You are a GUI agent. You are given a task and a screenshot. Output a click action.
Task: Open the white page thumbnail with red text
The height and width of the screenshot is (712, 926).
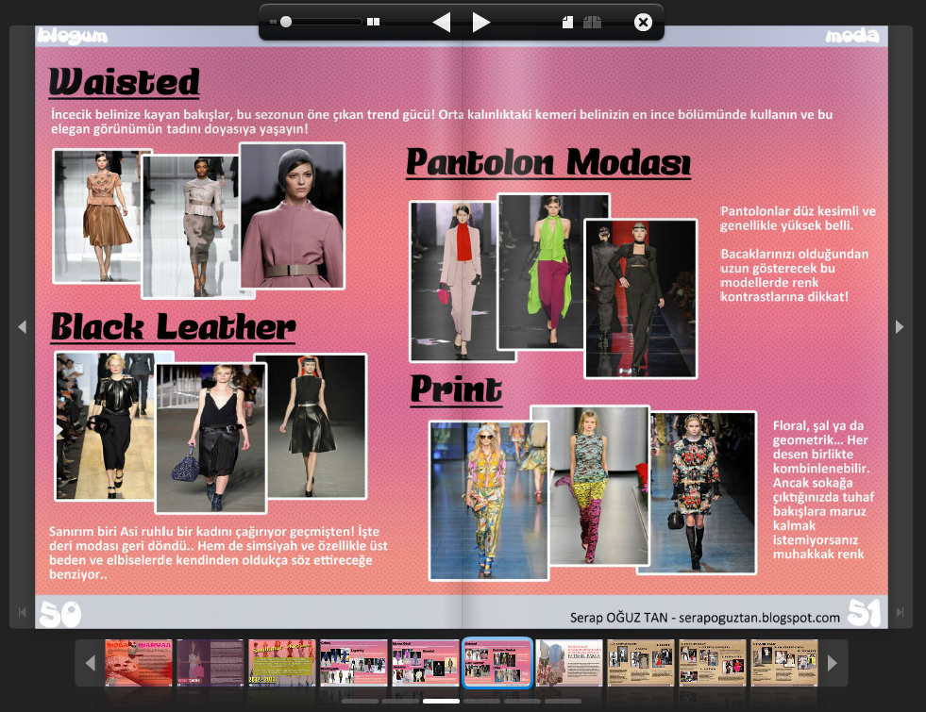tap(569, 663)
